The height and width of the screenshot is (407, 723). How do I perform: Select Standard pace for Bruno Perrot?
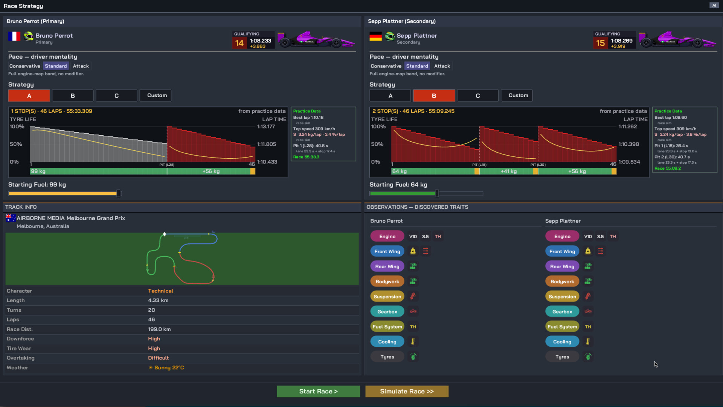point(56,66)
